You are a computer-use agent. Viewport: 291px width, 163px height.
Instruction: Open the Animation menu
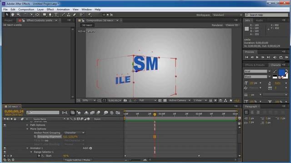[x=63, y=10]
